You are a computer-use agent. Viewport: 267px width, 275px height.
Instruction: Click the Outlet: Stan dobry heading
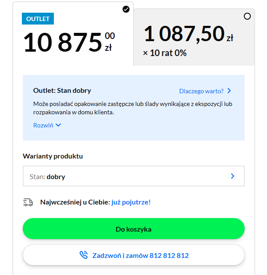62,91
